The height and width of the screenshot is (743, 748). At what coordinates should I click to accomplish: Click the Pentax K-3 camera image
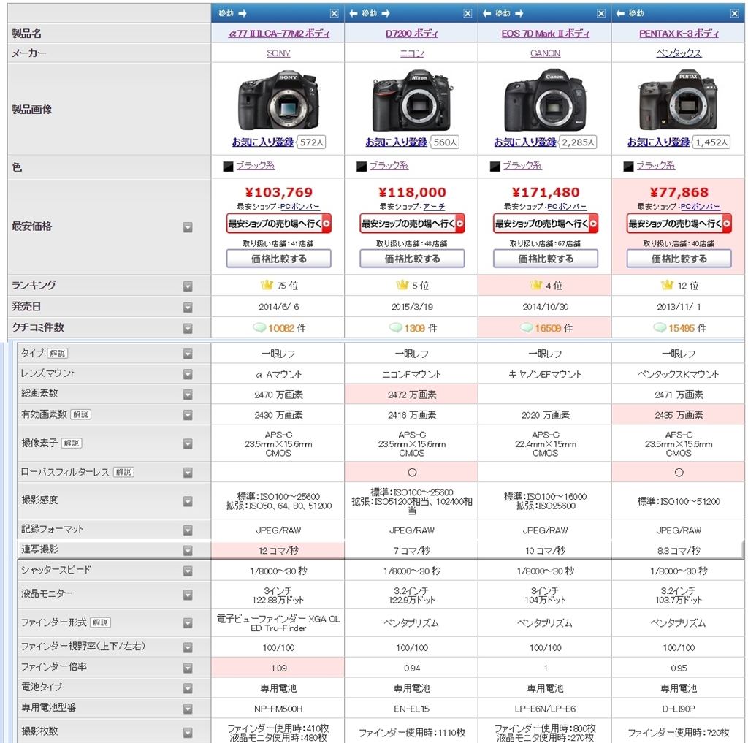click(x=679, y=100)
